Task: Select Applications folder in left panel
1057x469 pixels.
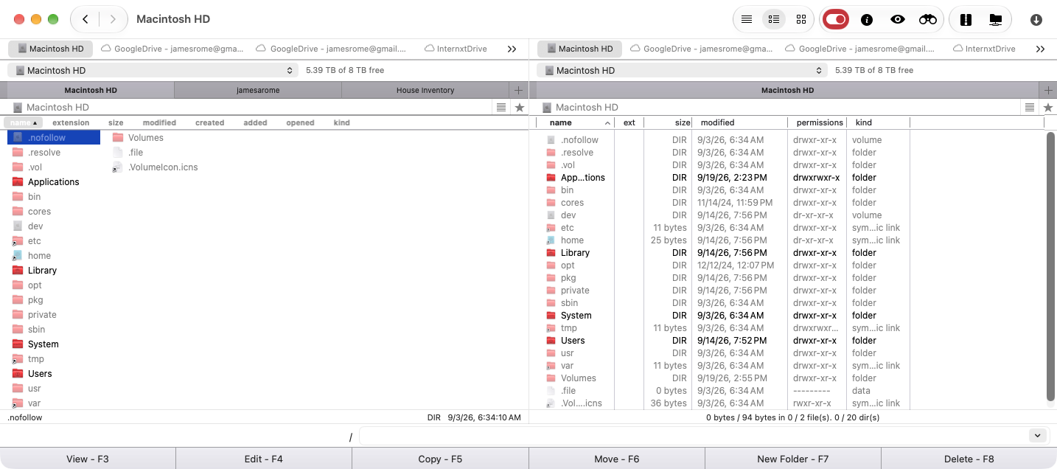Action: click(53, 182)
